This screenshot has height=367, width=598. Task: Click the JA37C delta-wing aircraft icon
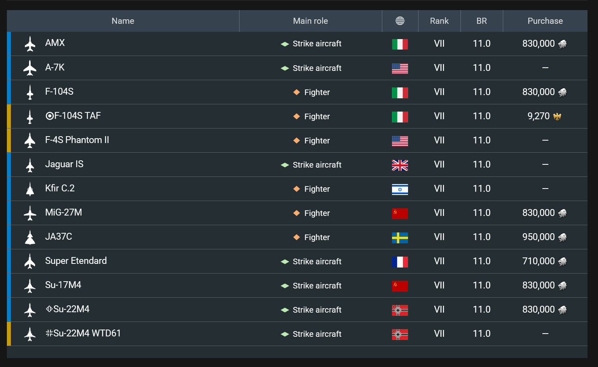pyautogui.click(x=30, y=237)
